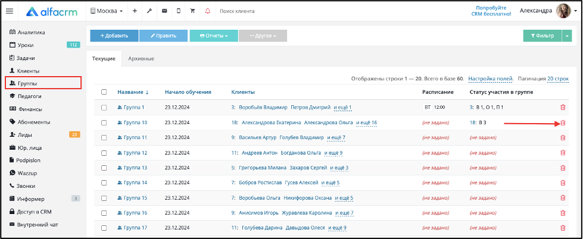
Task: Switch to the Архивные tab
Action: pos(141,59)
